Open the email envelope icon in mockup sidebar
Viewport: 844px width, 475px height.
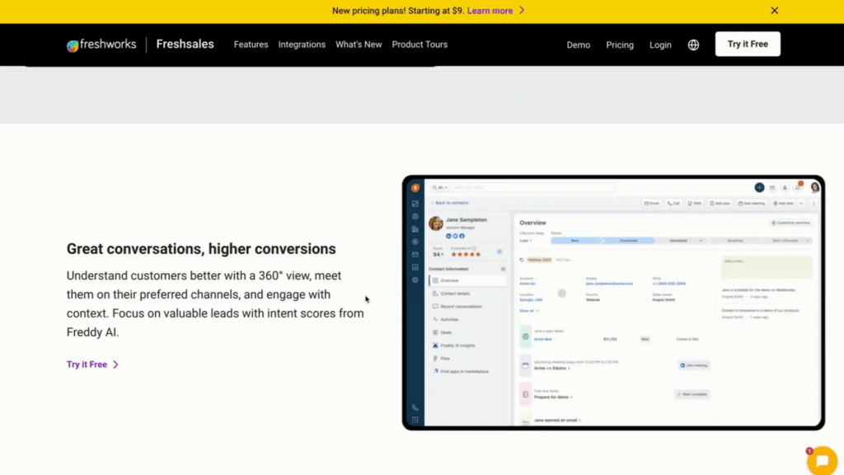click(x=415, y=255)
